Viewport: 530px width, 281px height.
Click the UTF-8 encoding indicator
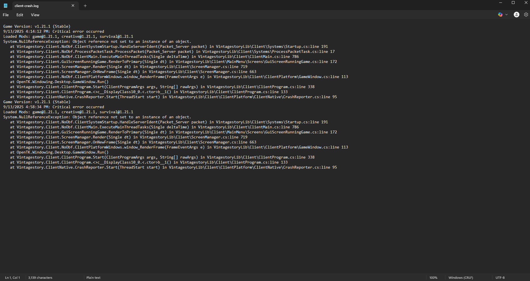point(500,278)
